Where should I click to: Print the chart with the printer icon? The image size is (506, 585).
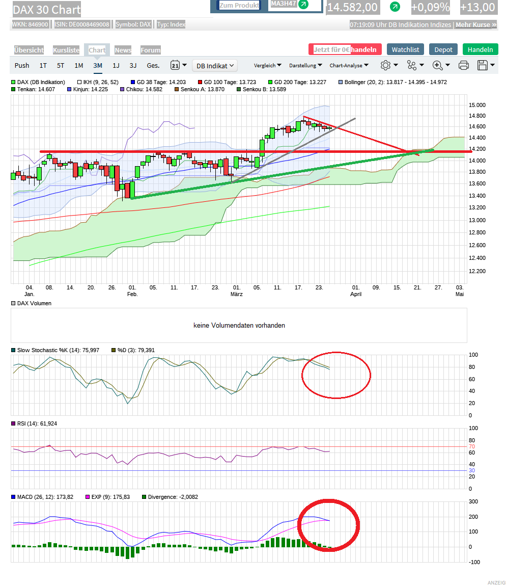[x=463, y=65]
